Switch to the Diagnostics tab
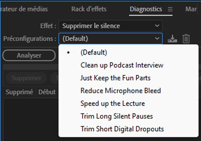 click(146, 9)
